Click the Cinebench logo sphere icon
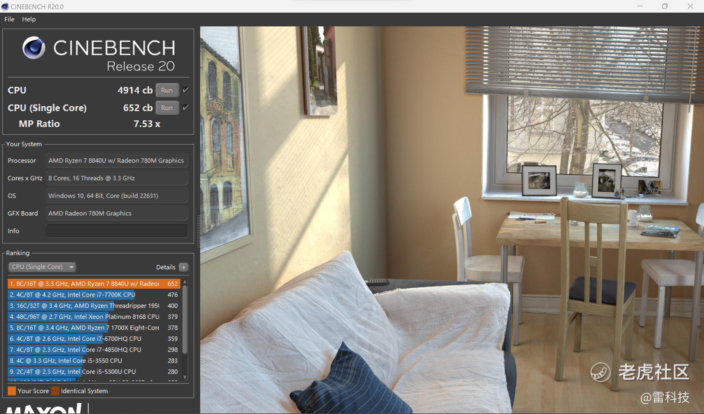The height and width of the screenshot is (414, 704). pos(34,48)
